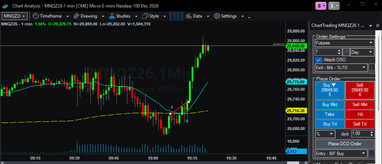
Task: Click the cyan 29,775.80 moving average label
Action: tap(295, 82)
